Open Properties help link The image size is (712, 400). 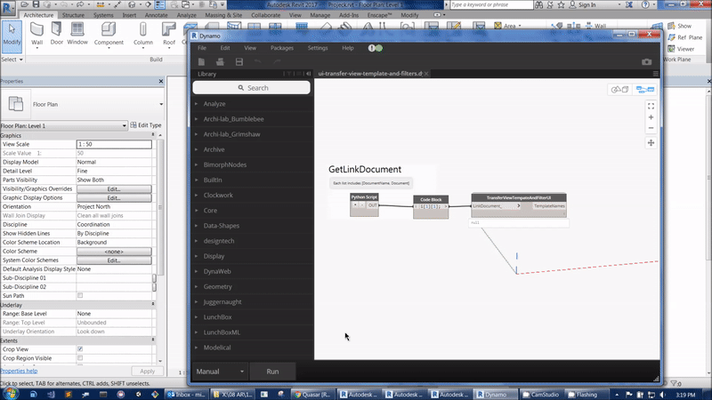pyautogui.click(x=19, y=371)
